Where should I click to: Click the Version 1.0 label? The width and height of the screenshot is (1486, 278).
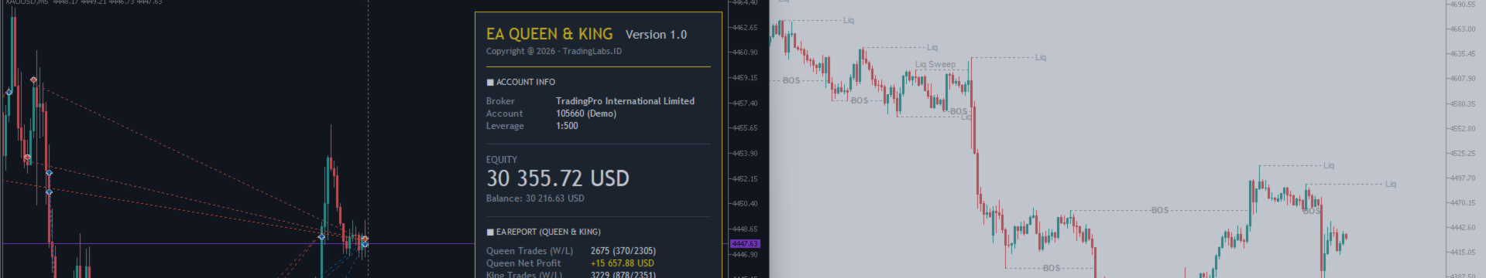click(656, 35)
